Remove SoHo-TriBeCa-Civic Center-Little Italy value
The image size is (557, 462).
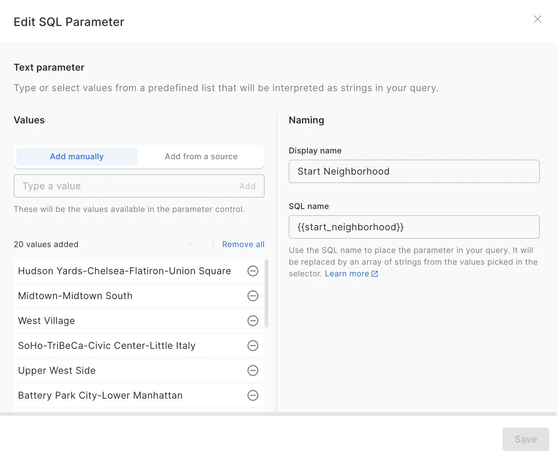253,346
